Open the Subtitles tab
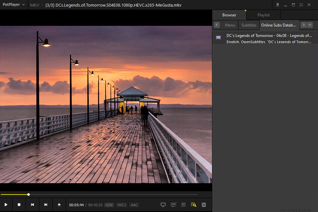This screenshot has height=212, width=318. pyautogui.click(x=249, y=25)
